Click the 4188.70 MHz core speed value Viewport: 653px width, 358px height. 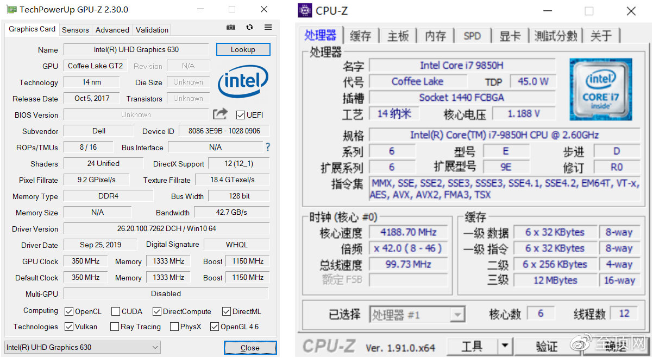[410, 232]
